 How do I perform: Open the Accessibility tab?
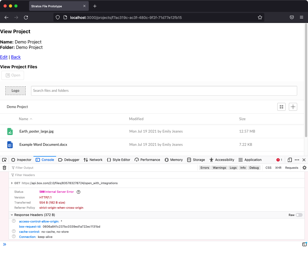(222, 160)
